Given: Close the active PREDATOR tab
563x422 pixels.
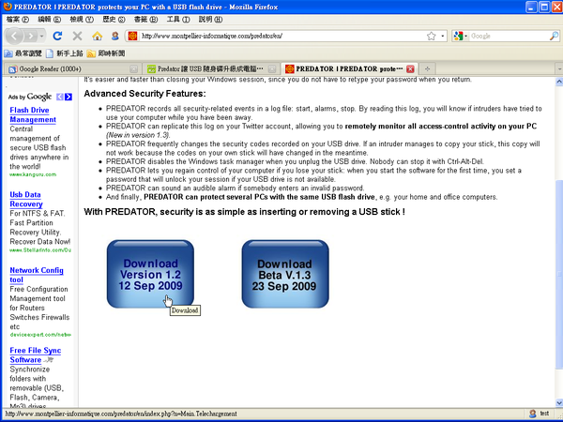Looking at the screenshot, I should (410, 68).
